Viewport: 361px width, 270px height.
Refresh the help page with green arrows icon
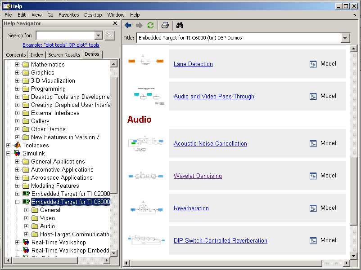pyautogui.click(x=151, y=25)
